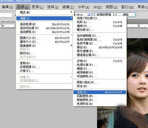Open the units dropdown in options bar
The image size is (148, 128).
[89, 15]
